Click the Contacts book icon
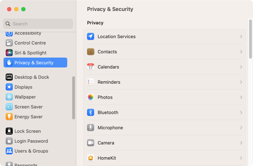The height and width of the screenshot is (166, 253). tap(91, 52)
